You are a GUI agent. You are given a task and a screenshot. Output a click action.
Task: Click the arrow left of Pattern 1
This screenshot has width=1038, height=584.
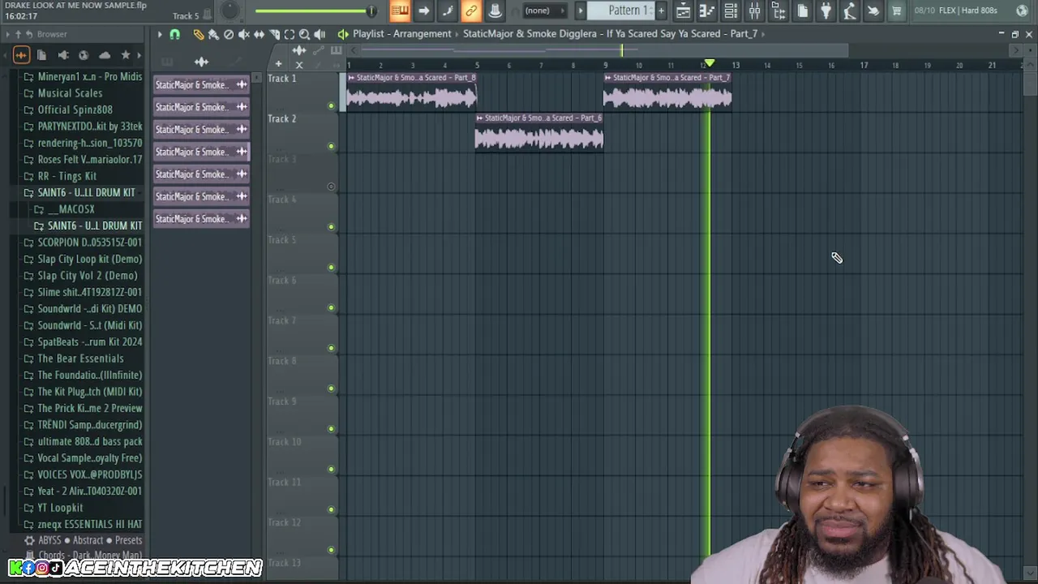click(x=580, y=11)
